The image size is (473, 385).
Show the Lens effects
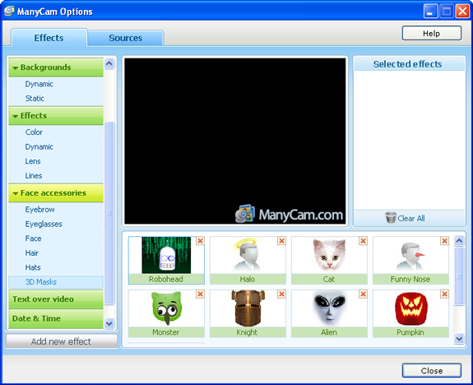tap(33, 161)
